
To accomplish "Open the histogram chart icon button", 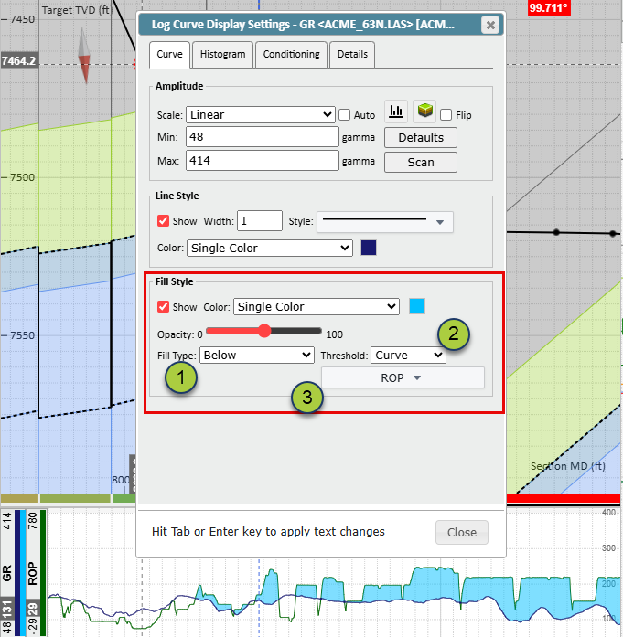I will click(x=396, y=111).
